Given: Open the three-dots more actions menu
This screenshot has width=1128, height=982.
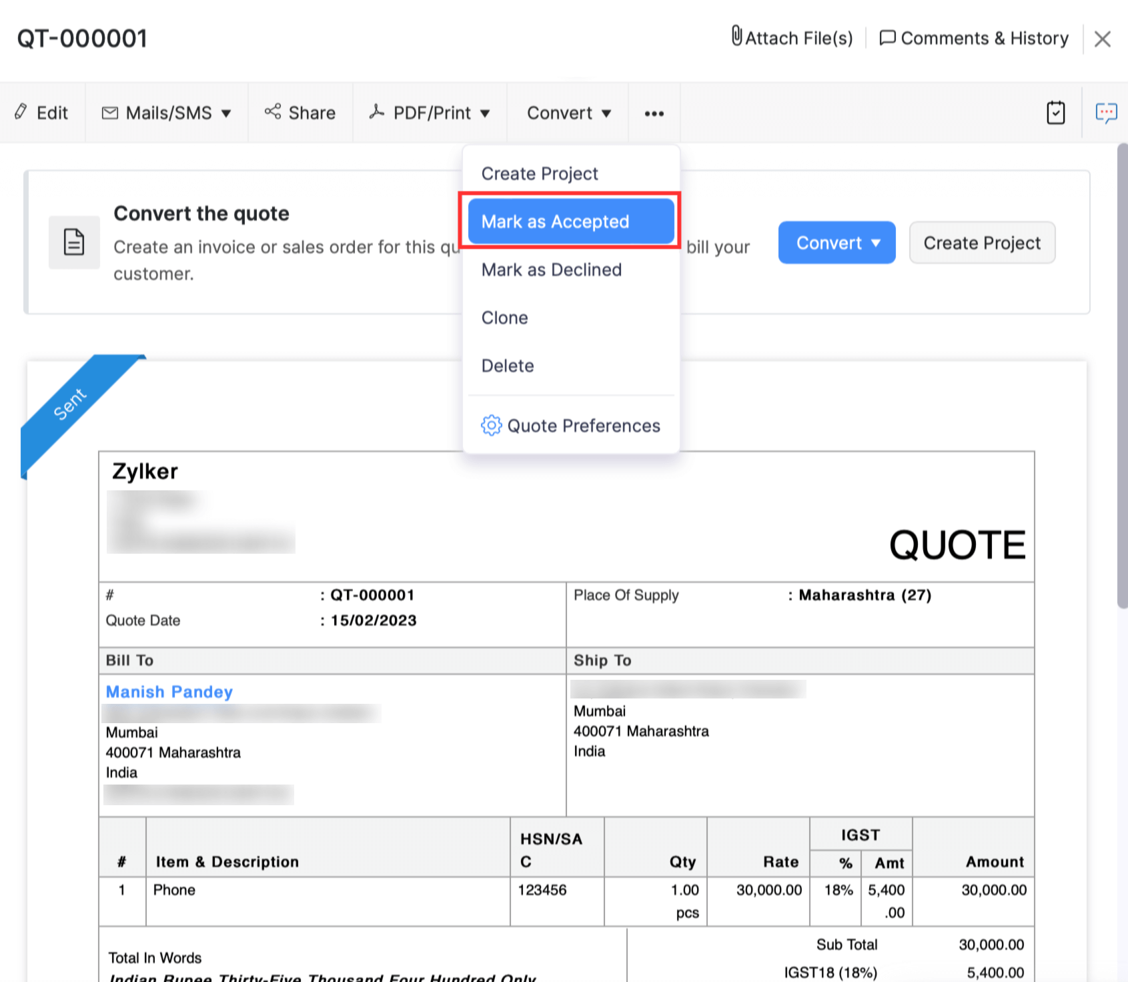Looking at the screenshot, I should (654, 113).
